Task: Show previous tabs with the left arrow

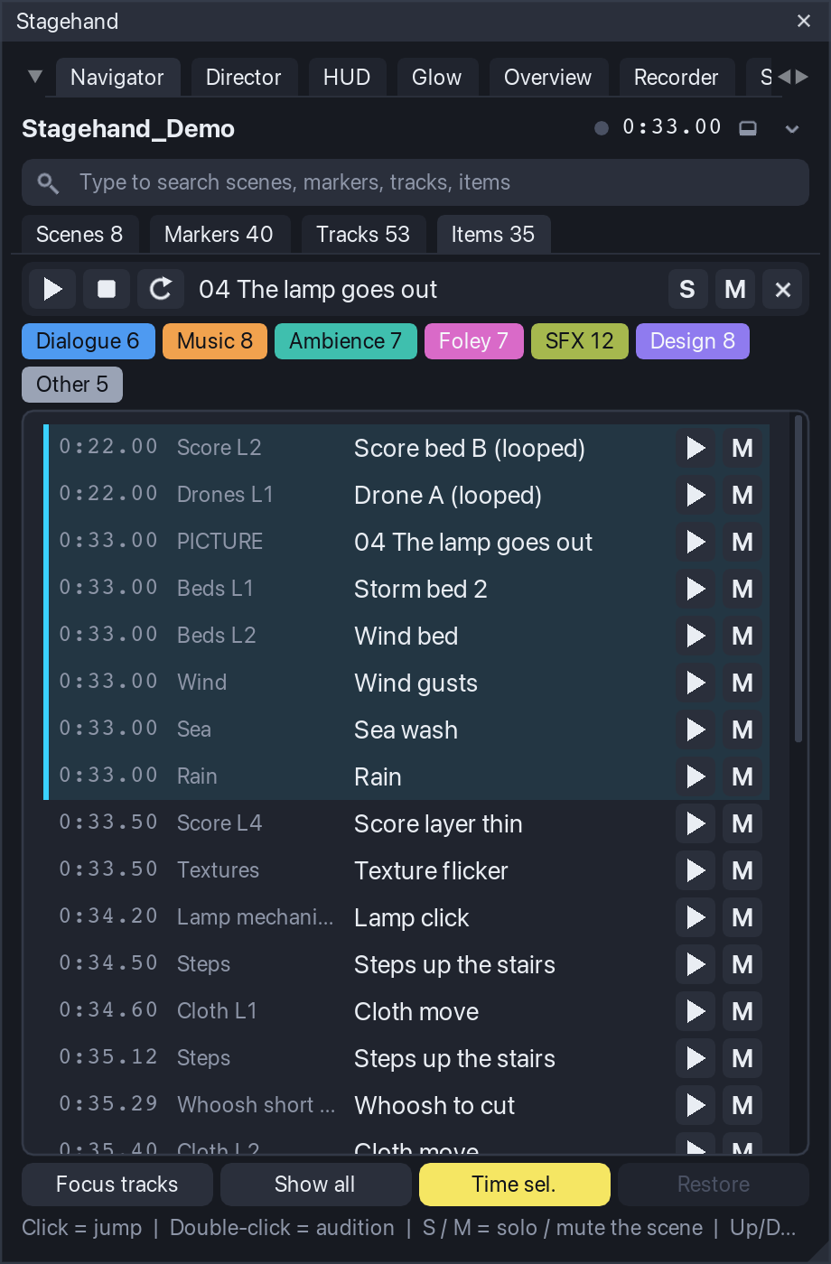Action: pyautogui.click(x=783, y=77)
